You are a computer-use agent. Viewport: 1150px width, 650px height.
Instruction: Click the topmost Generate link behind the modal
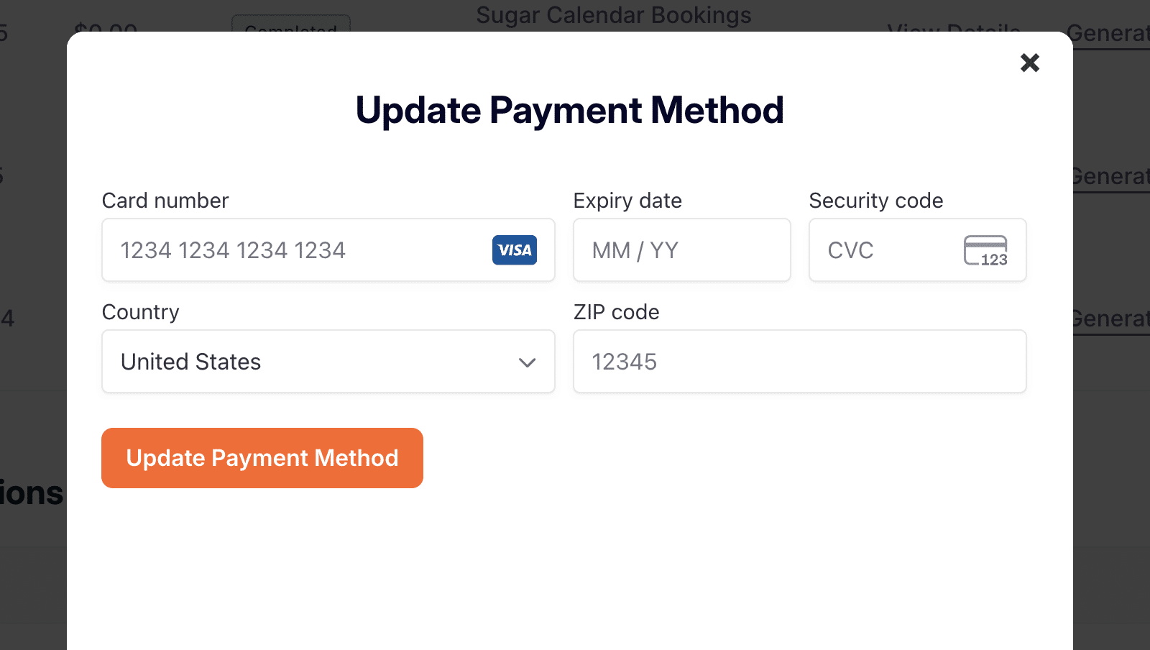(x=1108, y=33)
